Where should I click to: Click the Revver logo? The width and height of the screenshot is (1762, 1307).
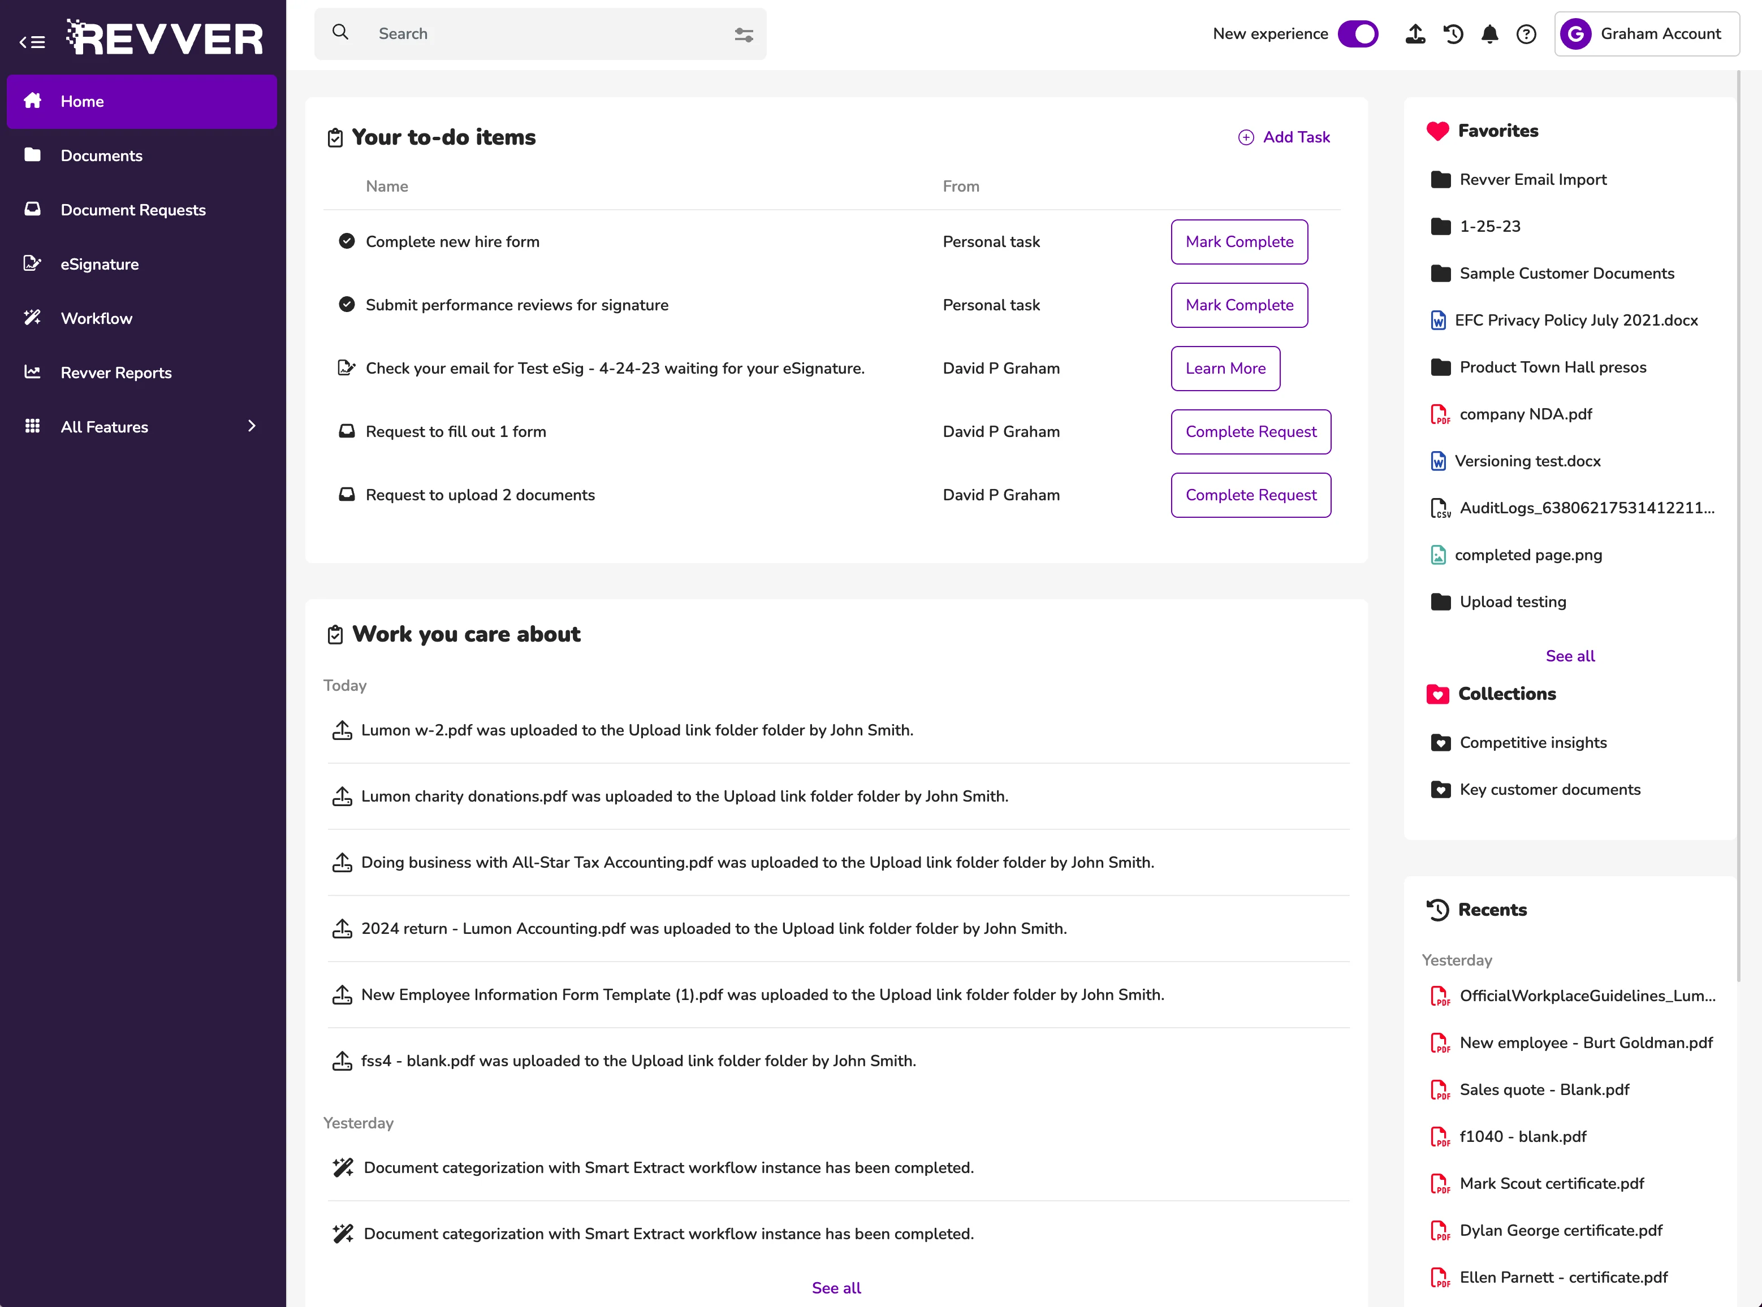click(165, 38)
